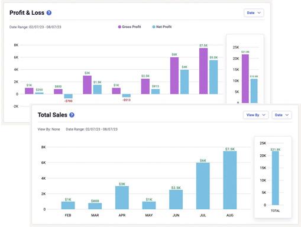301x227 pixels.
Task: Click the $4K net profit bar
Action: pyautogui.click(x=185, y=82)
